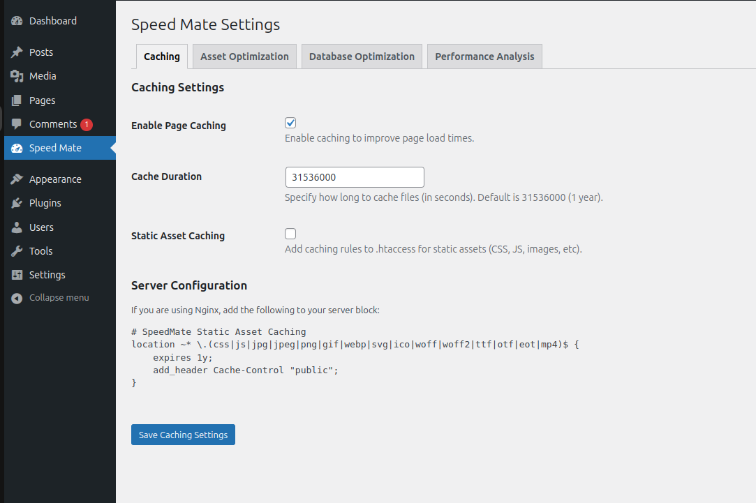
Task: Open Dashboard menu item
Action: 52,21
